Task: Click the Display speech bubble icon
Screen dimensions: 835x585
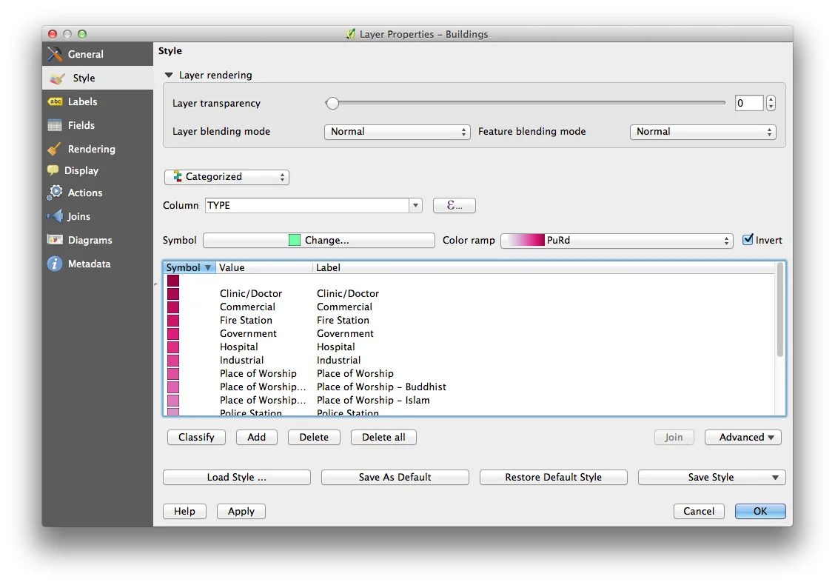Action: (53, 170)
